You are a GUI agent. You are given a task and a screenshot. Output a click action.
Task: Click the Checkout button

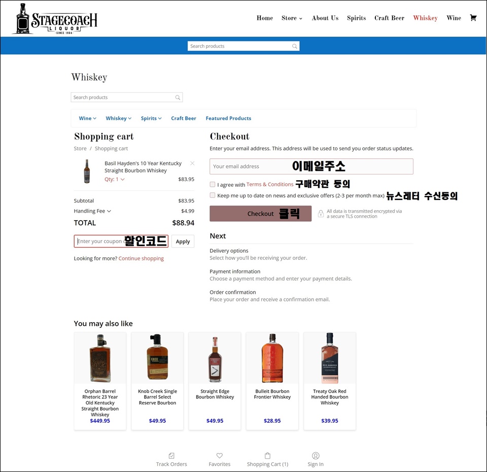261,214
